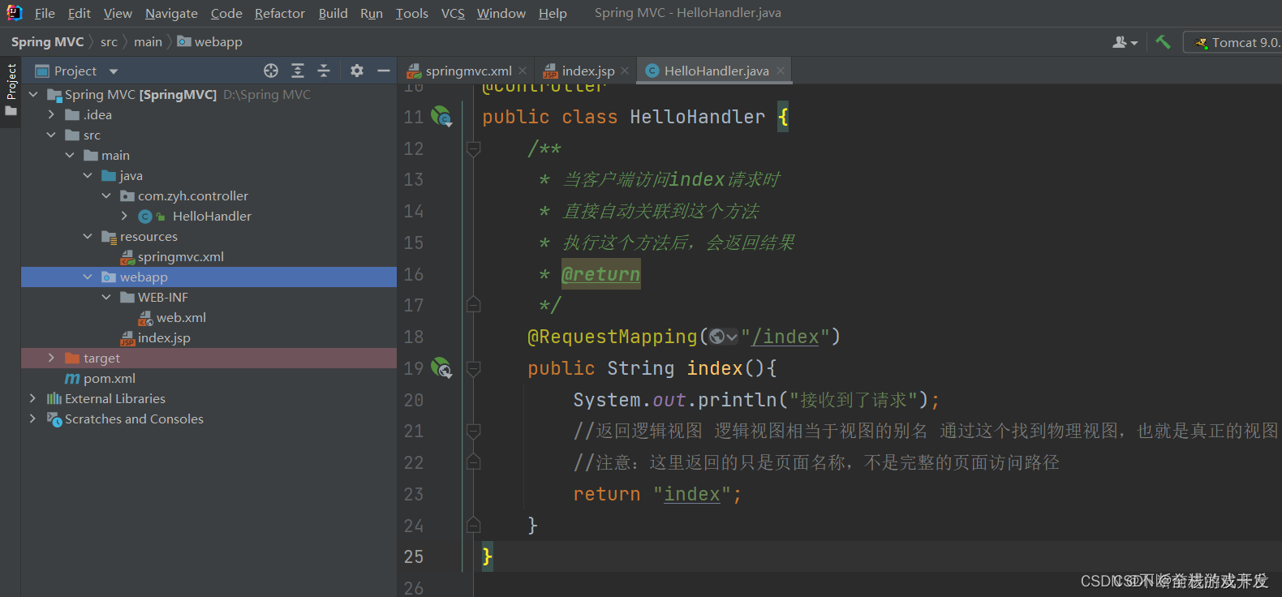
Task: Open the Help menu
Action: [x=553, y=14]
